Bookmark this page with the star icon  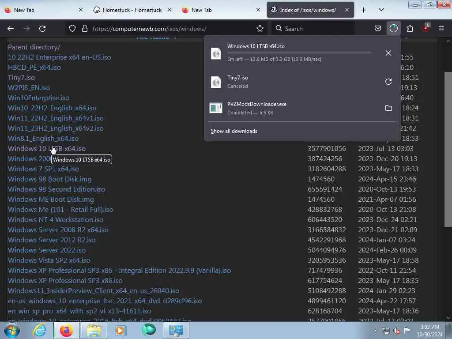point(260,29)
